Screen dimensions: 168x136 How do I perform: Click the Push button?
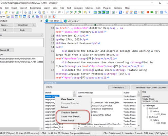click(22, 30)
